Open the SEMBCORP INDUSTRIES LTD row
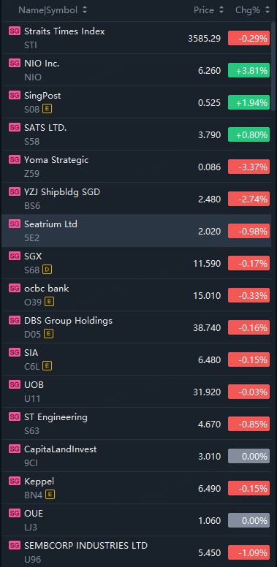 (137, 552)
